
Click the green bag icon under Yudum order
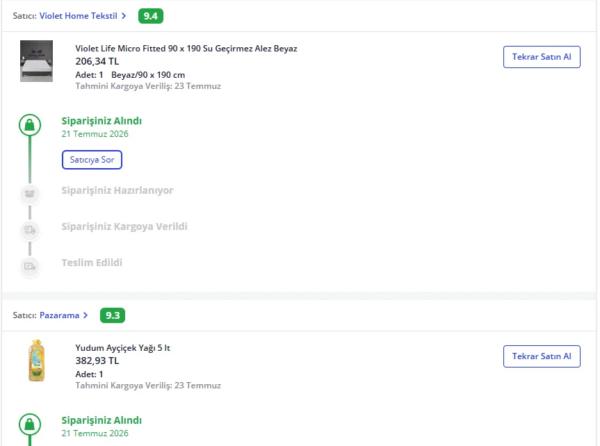(x=30, y=424)
